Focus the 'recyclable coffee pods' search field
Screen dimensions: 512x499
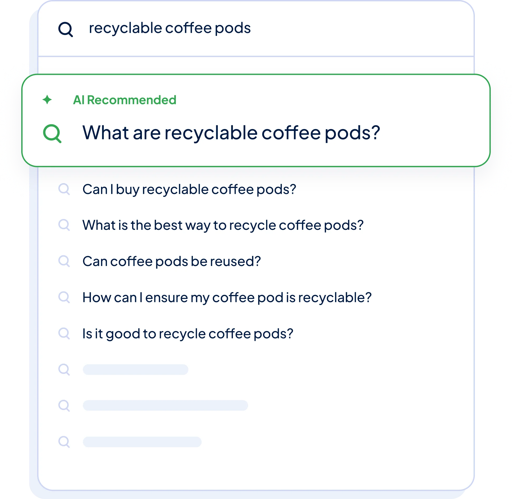tap(170, 28)
